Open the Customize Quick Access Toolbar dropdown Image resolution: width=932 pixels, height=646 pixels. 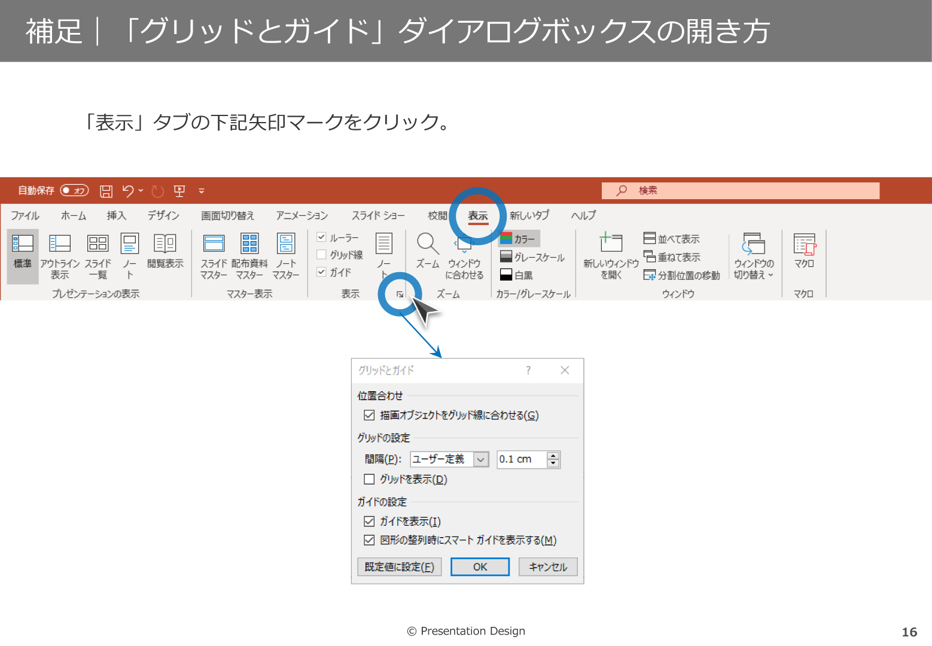[x=202, y=191]
